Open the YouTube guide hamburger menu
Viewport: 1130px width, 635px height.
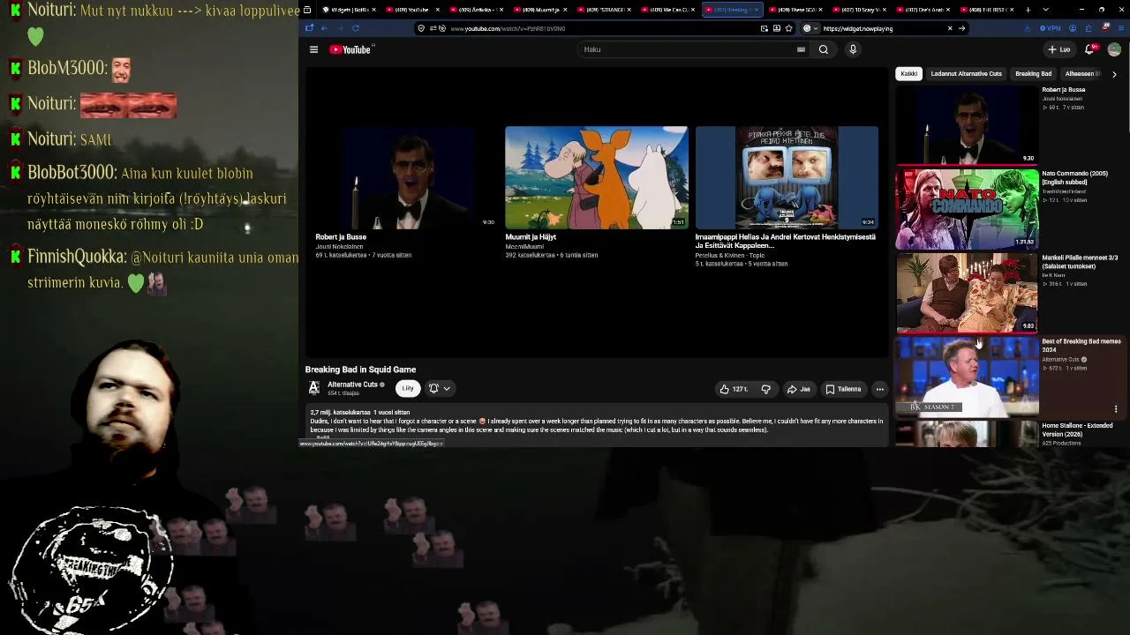tap(313, 49)
